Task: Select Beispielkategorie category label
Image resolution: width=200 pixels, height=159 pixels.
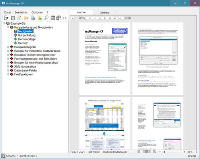Action: click(25, 47)
